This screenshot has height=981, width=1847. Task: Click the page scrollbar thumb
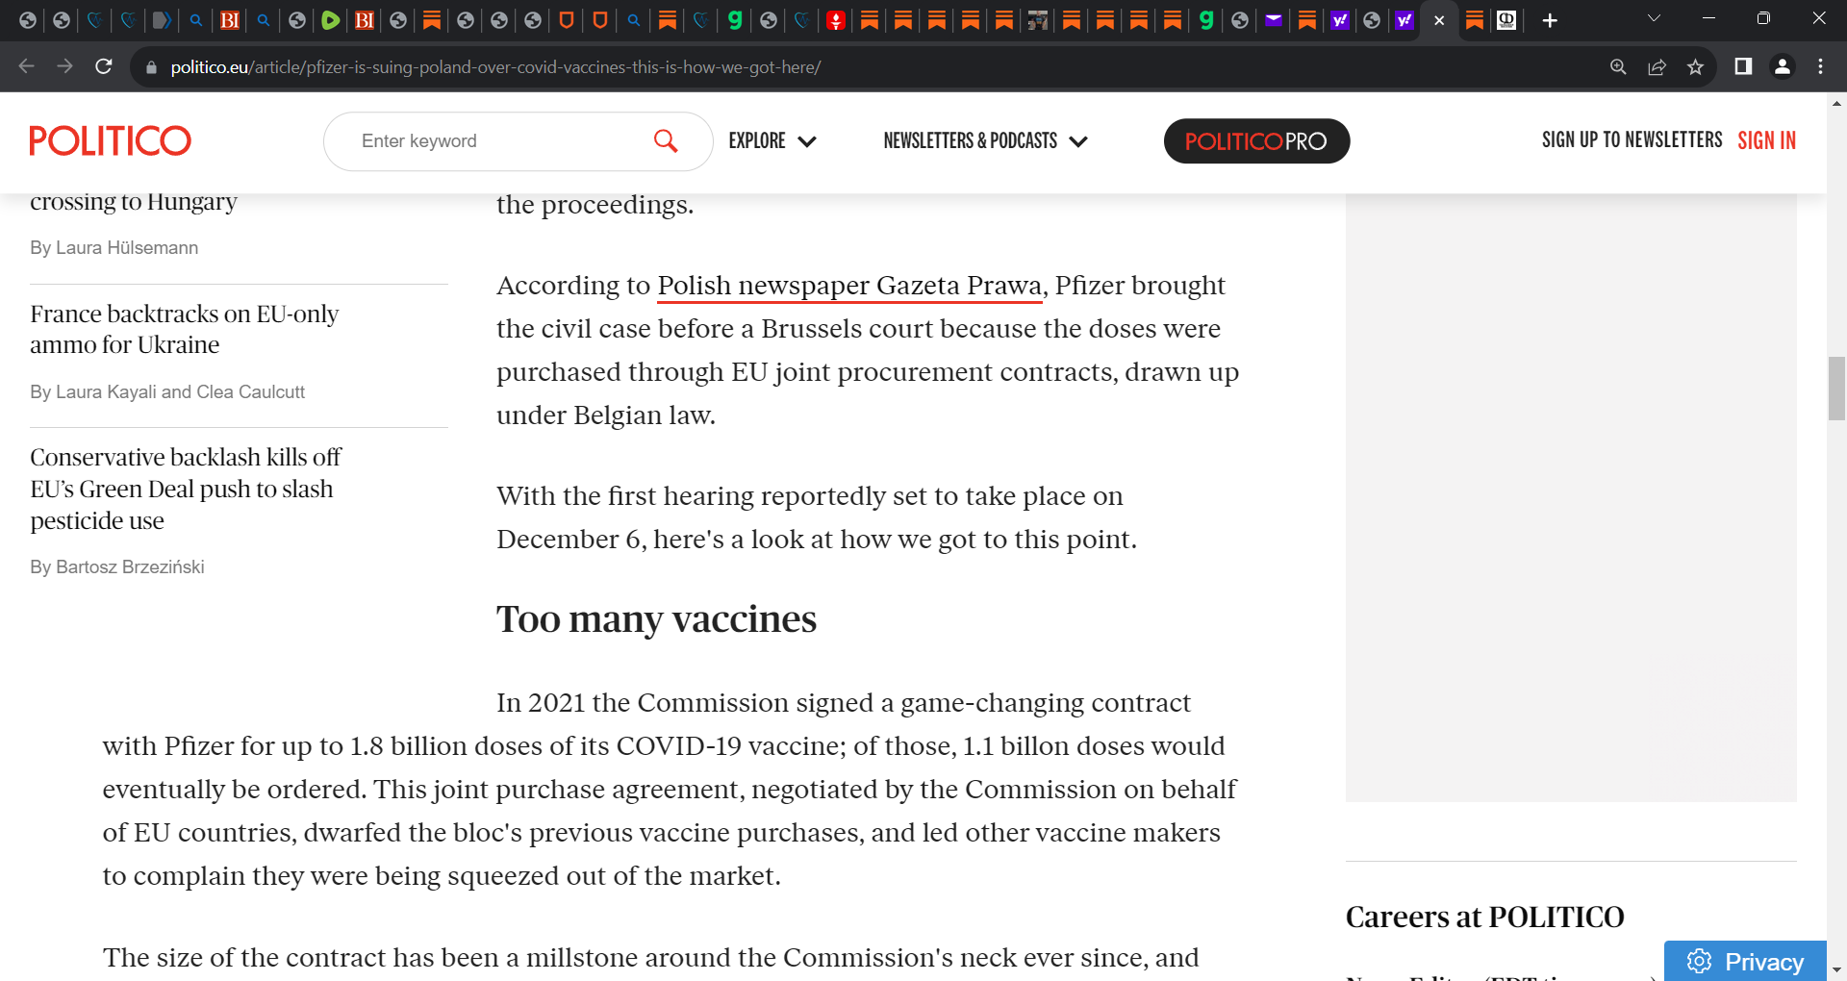click(x=1836, y=389)
